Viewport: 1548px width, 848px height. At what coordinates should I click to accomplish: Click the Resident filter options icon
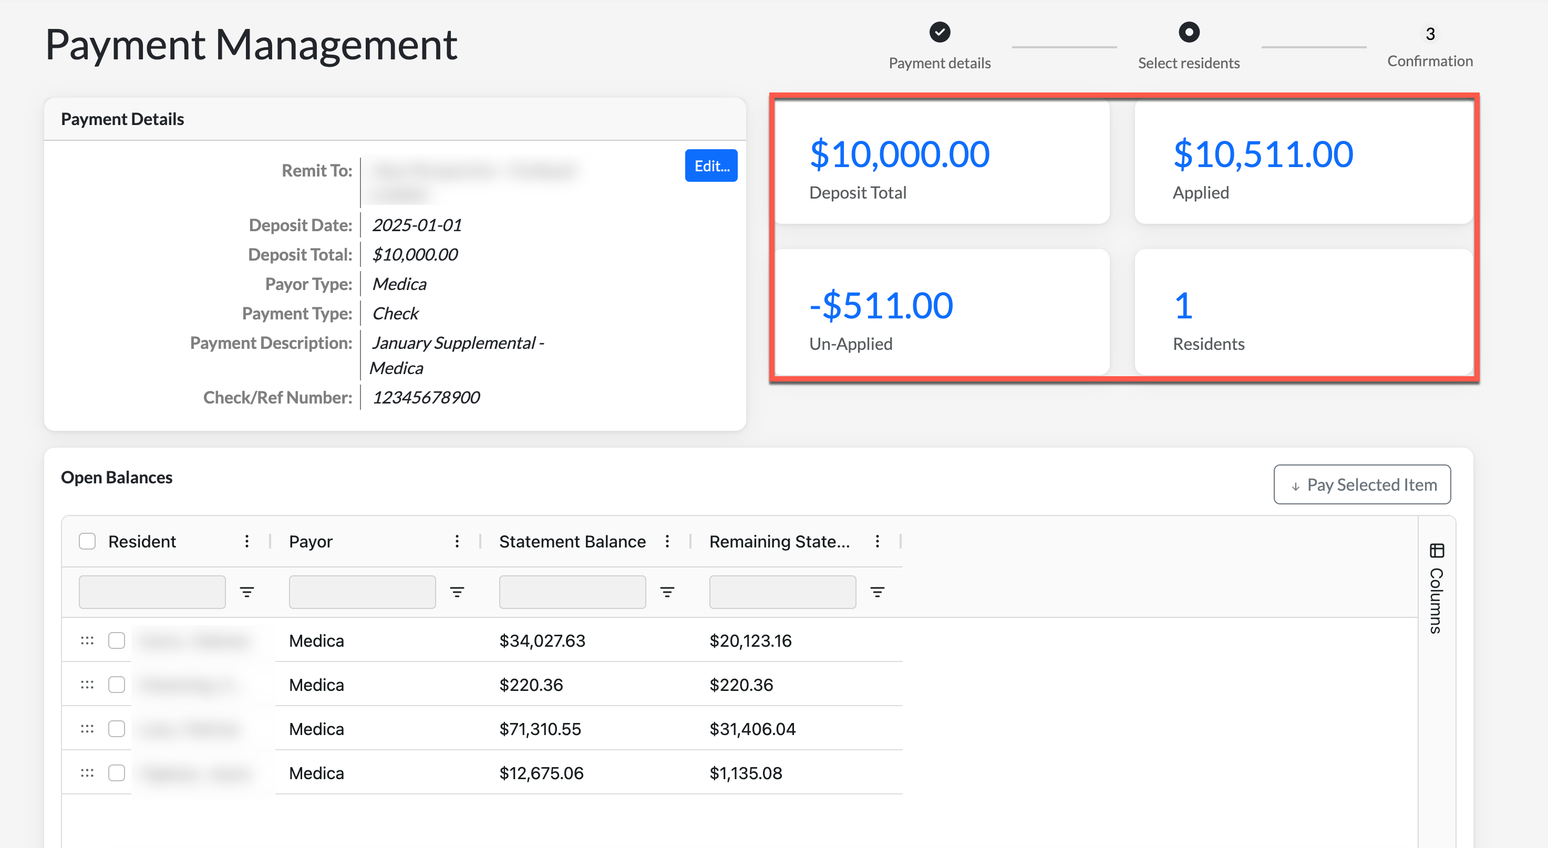click(246, 592)
